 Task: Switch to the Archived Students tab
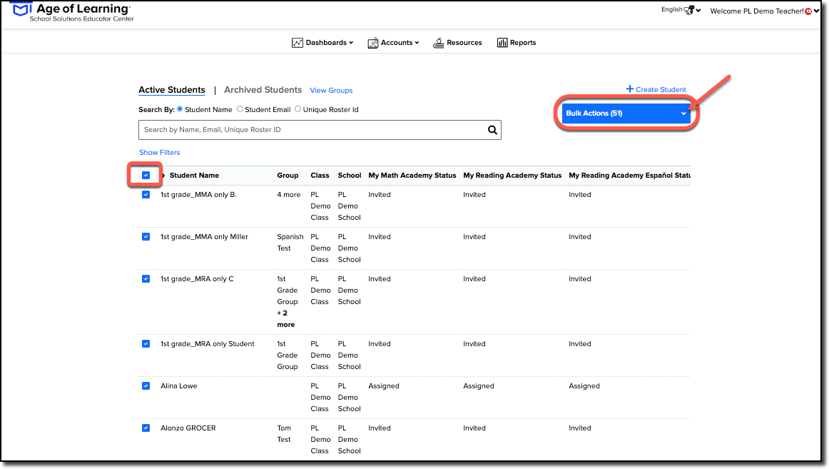pos(263,90)
